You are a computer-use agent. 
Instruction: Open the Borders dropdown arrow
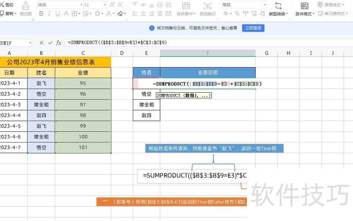tap(79, 14)
